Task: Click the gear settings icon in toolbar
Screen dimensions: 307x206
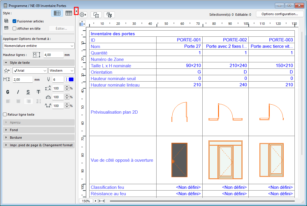Action: click(83, 15)
